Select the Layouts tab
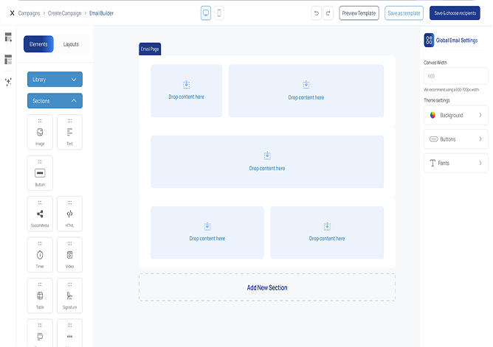The image size is (493, 347). pyautogui.click(x=71, y=44)
